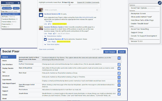Screen dimensions: 162x101
Task: Select the About options tab
Action: (x=4, y=98)
